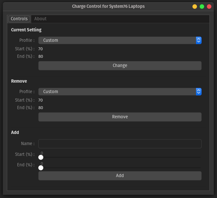Screen dimensions: 217x198
Task: Click the Name : label
Action: (28, 144)
